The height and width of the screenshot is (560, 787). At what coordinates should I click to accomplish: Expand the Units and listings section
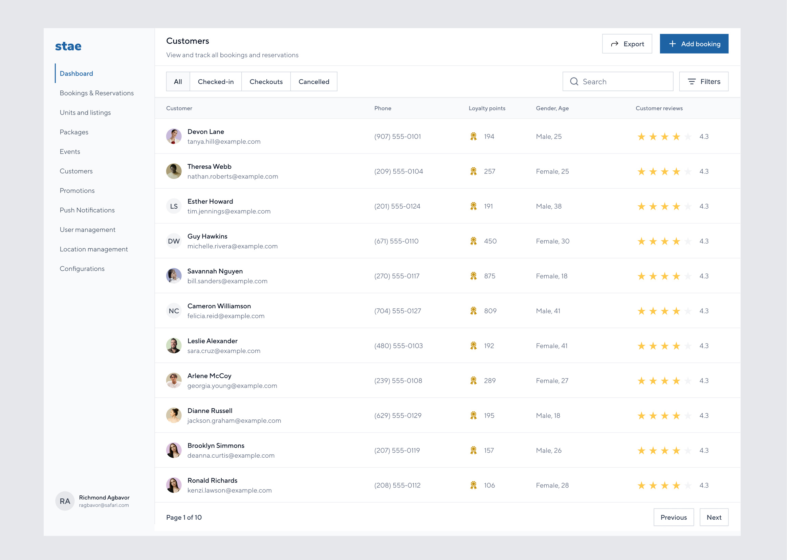click(x=85, y=112)
